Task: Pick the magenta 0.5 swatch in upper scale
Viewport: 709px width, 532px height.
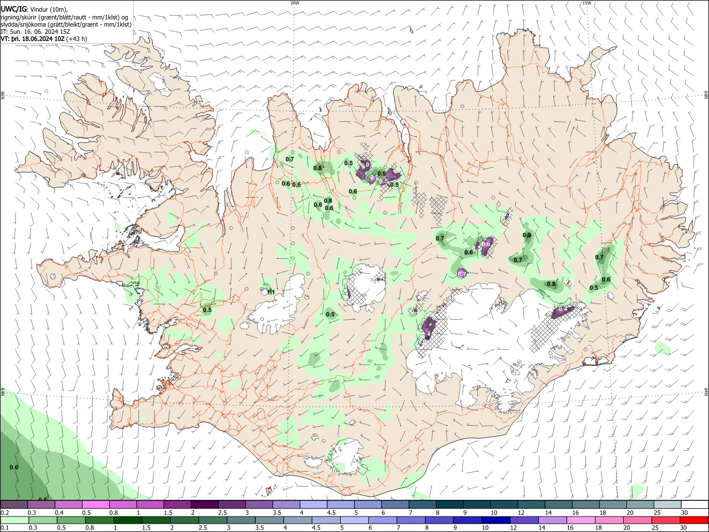Action: pos(95,505)
